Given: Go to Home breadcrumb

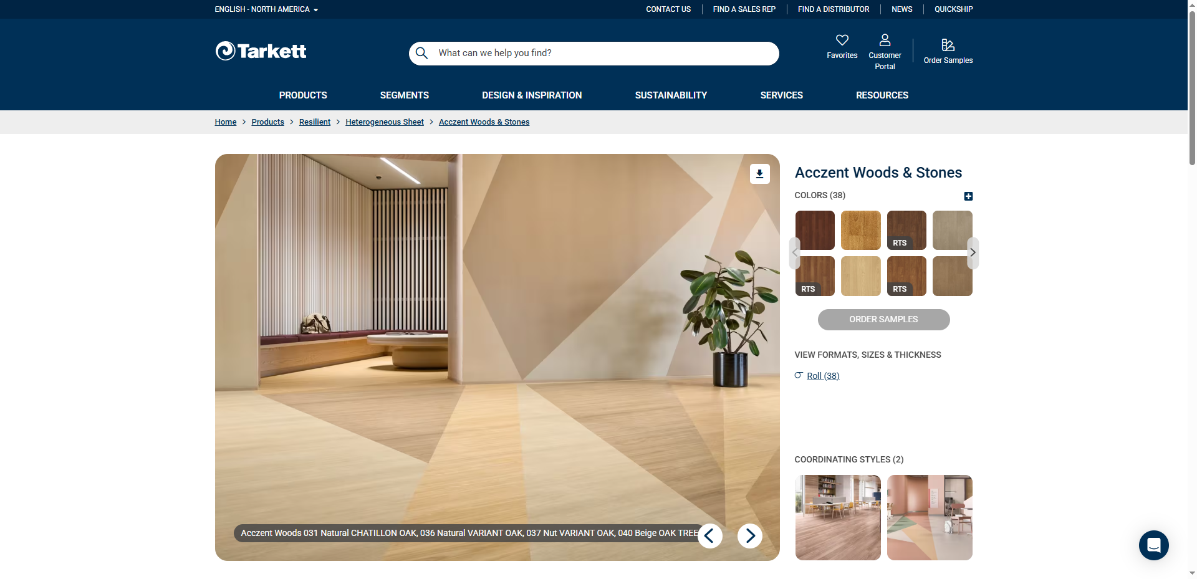Looking at the screenshot, I should tap(226, 122).
